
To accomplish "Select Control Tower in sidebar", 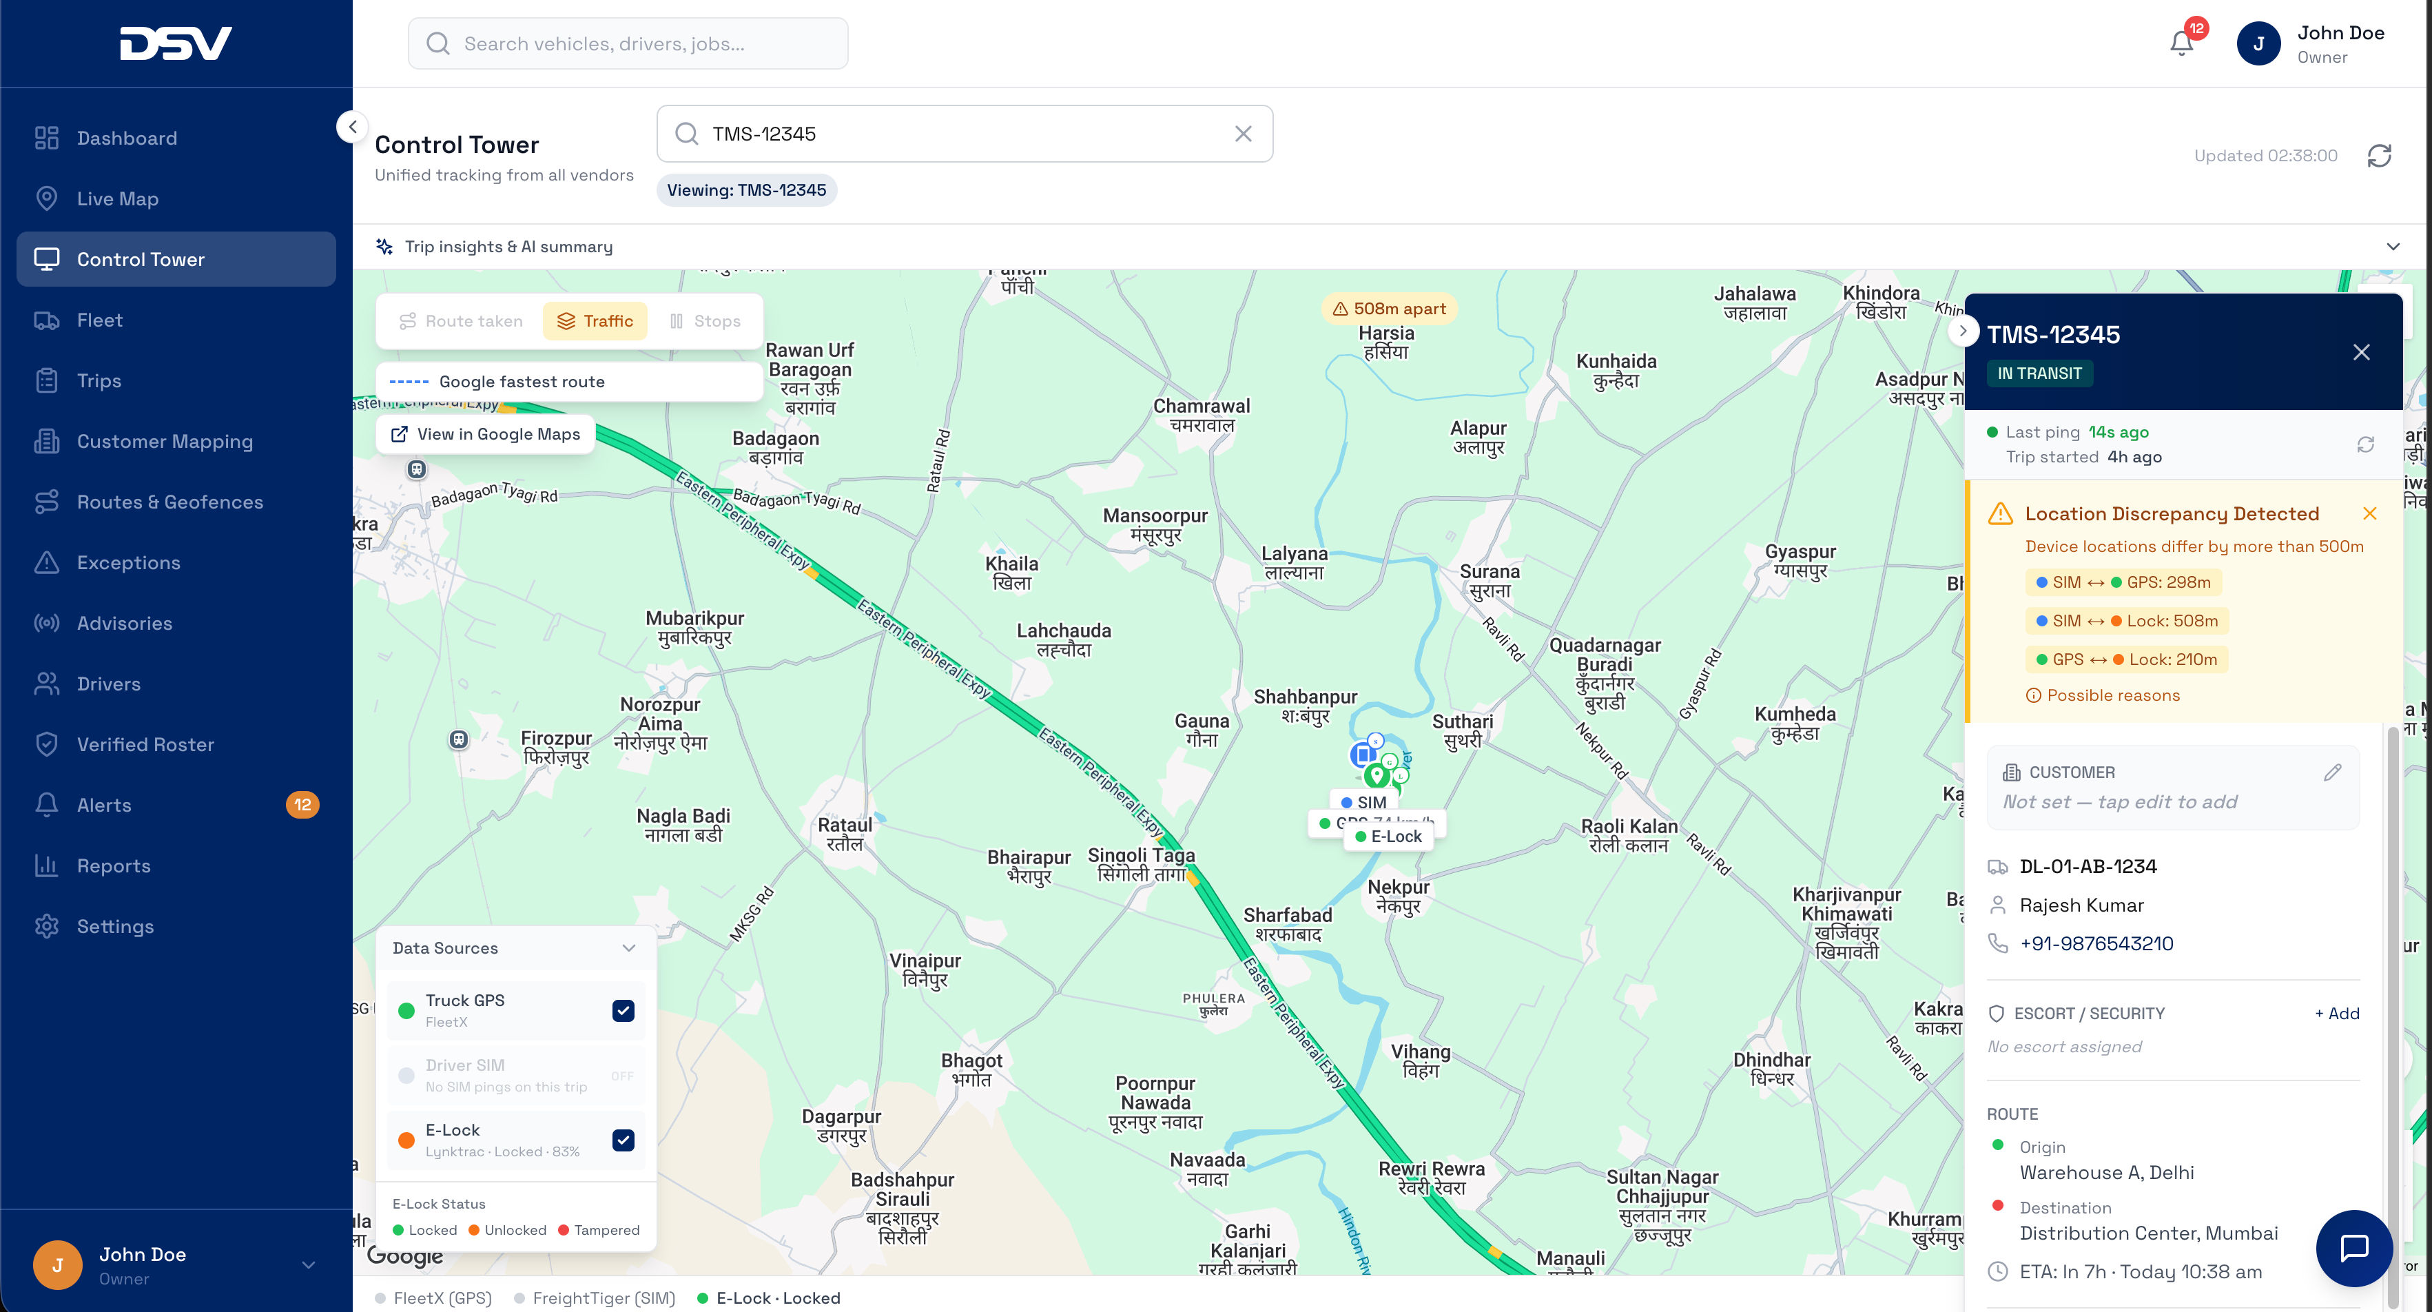I will pos(176,259).
